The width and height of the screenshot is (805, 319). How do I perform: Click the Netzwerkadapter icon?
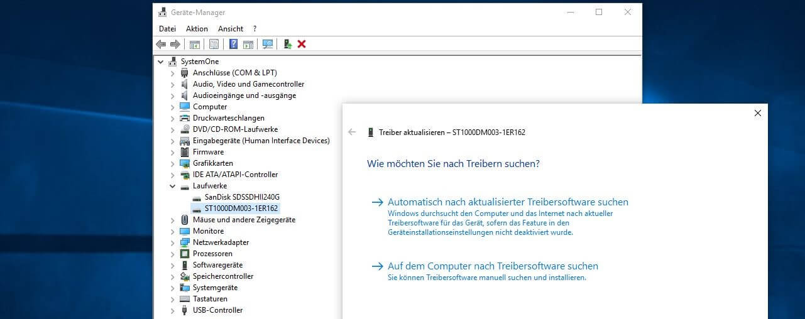(x=185, y=242)
